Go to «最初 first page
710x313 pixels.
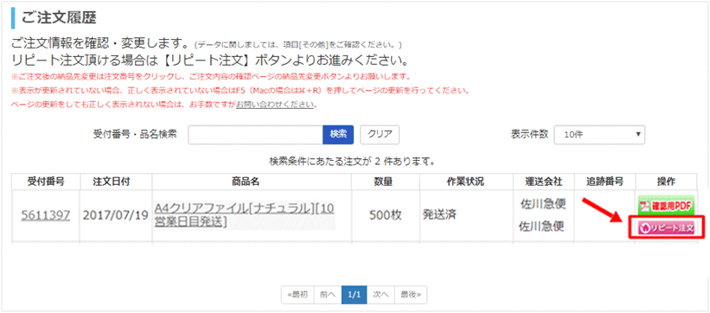click(x=297, y=295)
